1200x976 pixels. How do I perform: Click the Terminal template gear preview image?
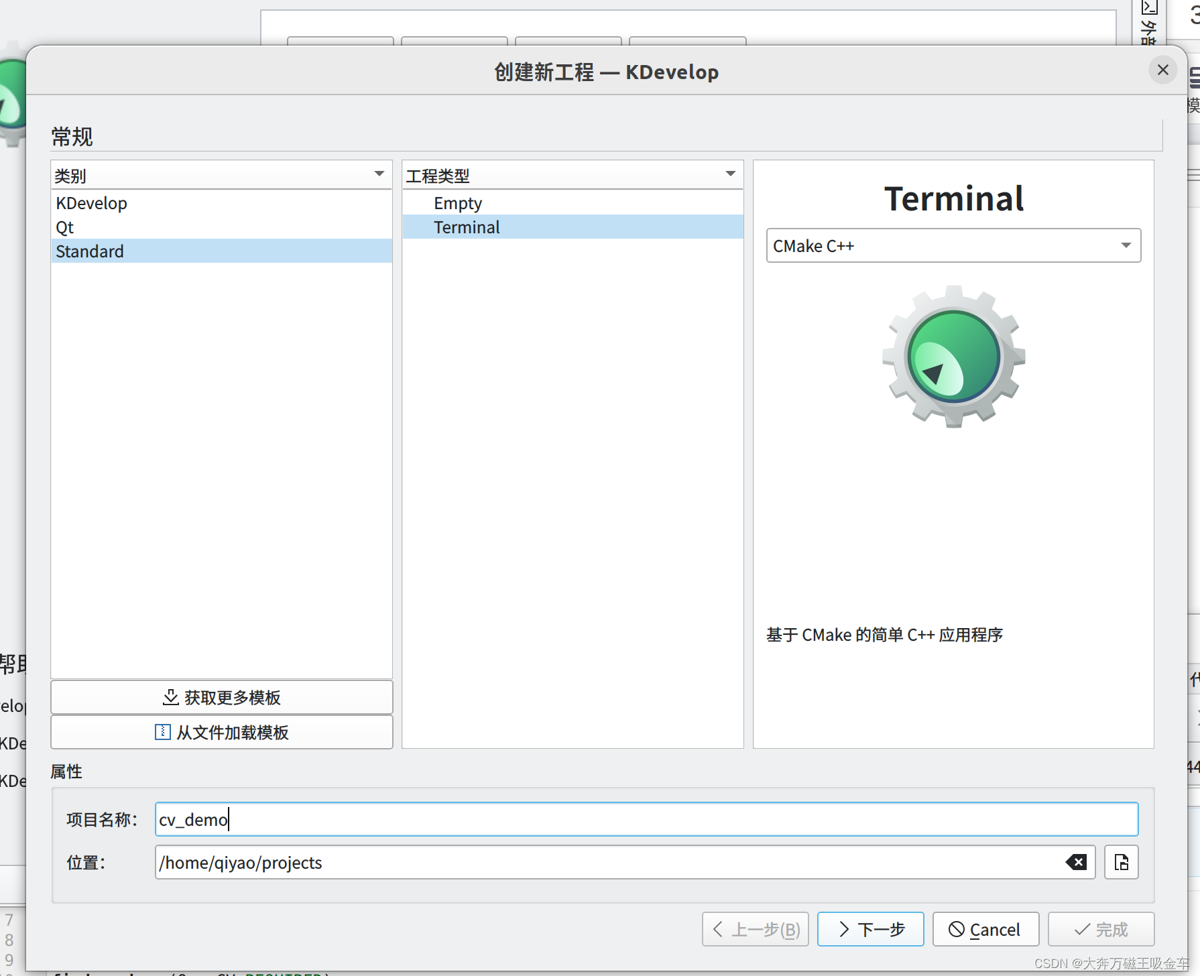(x=953, y=355)
